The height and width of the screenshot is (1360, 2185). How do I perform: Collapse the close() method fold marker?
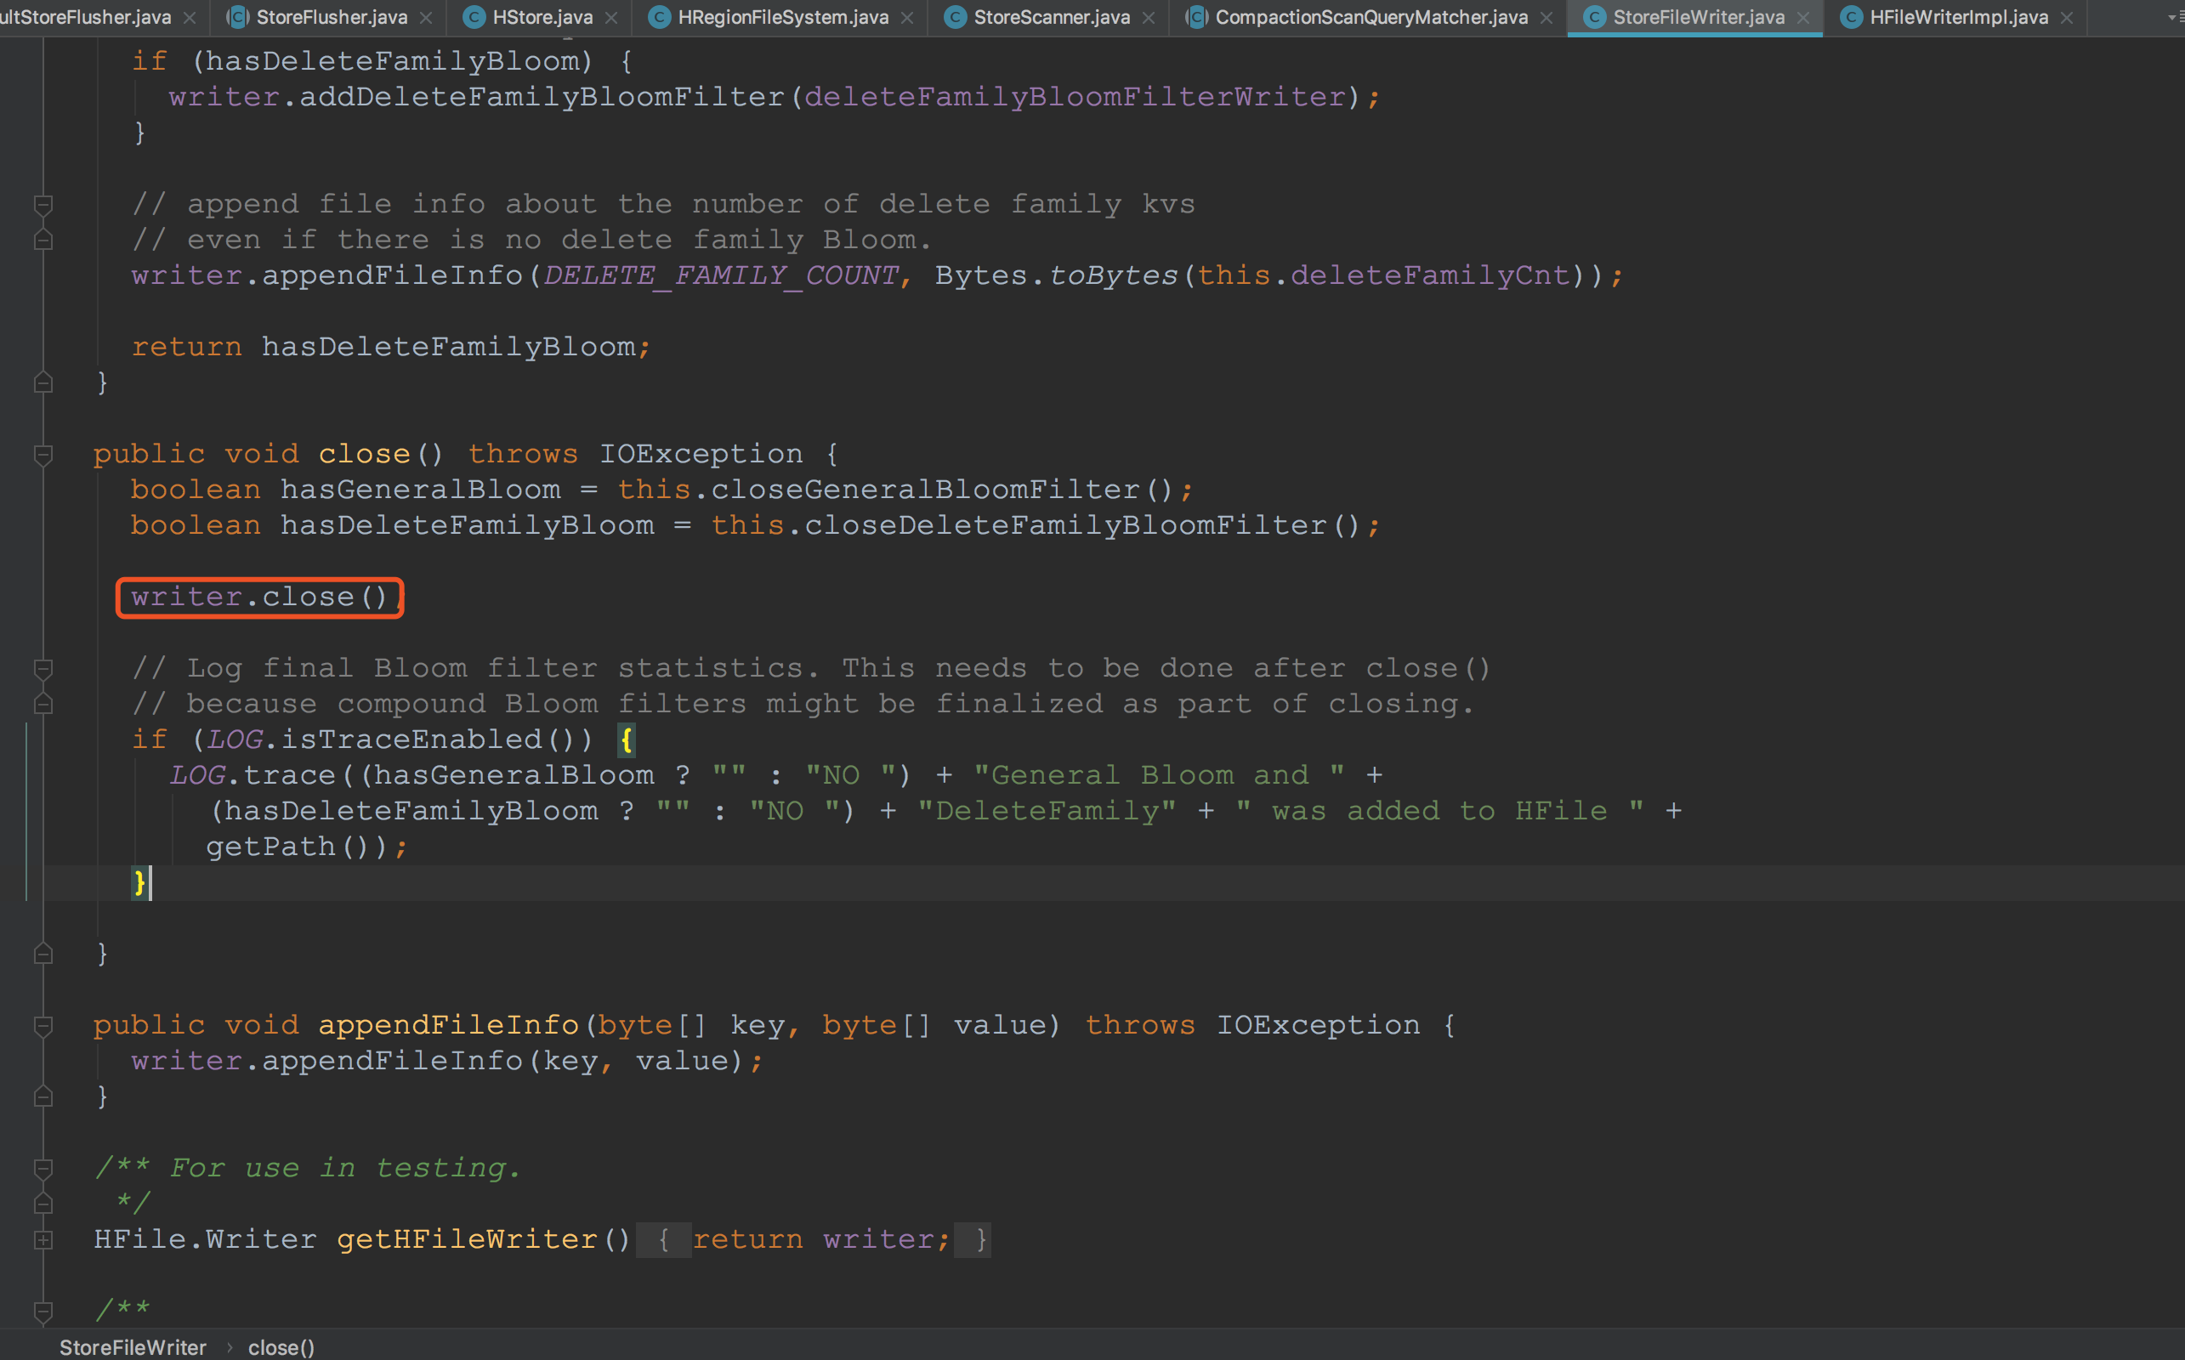(43, 454)
